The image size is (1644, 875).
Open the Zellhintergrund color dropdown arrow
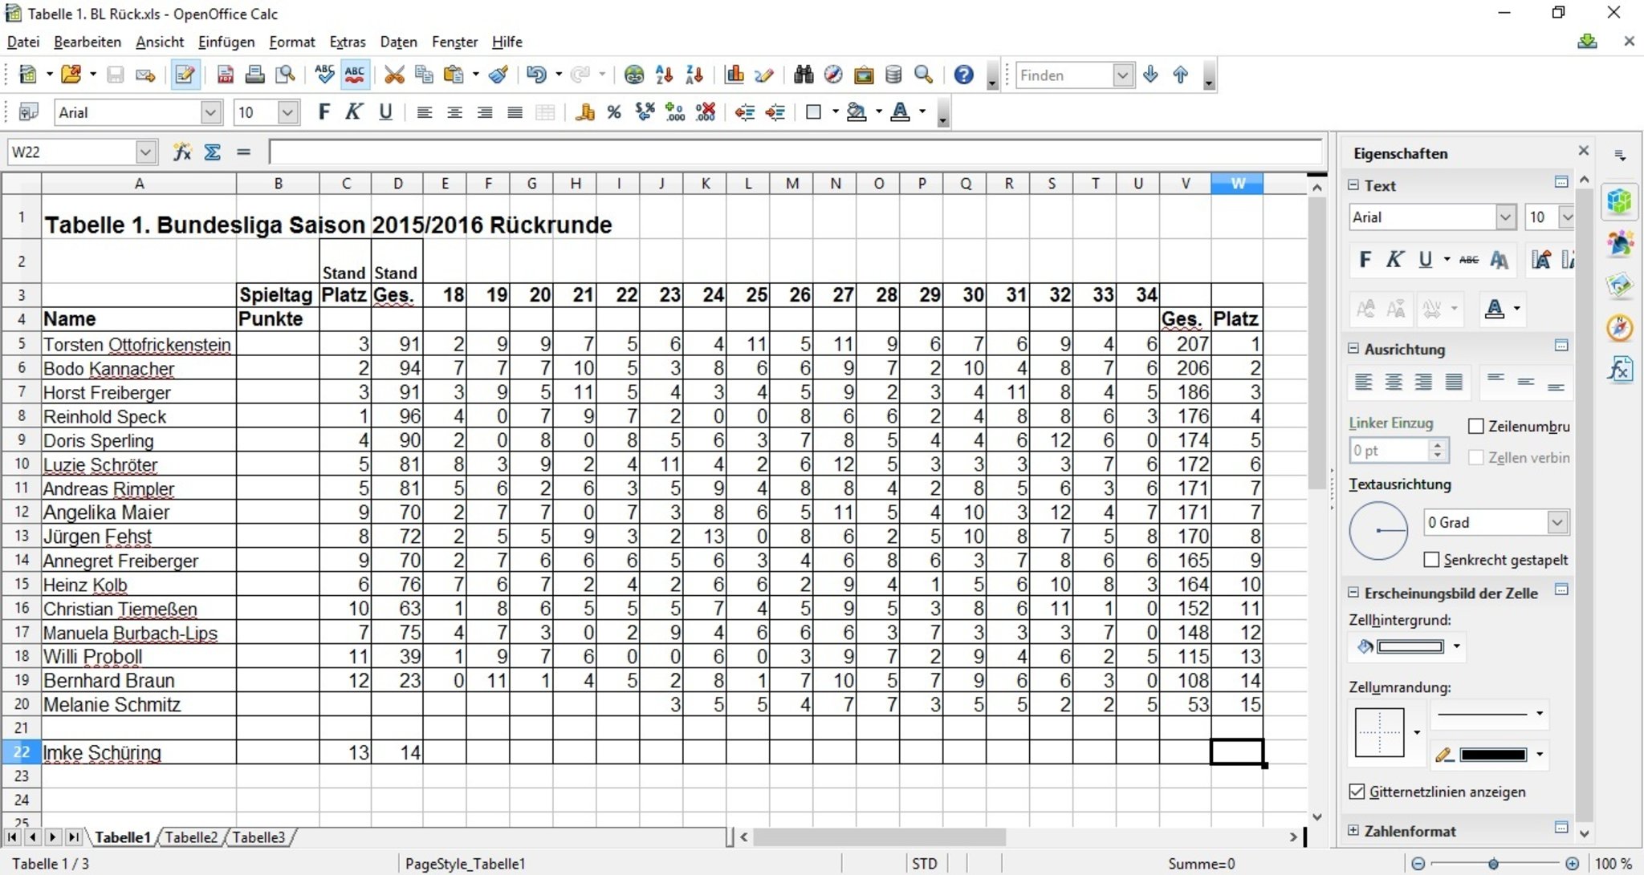1456,646
